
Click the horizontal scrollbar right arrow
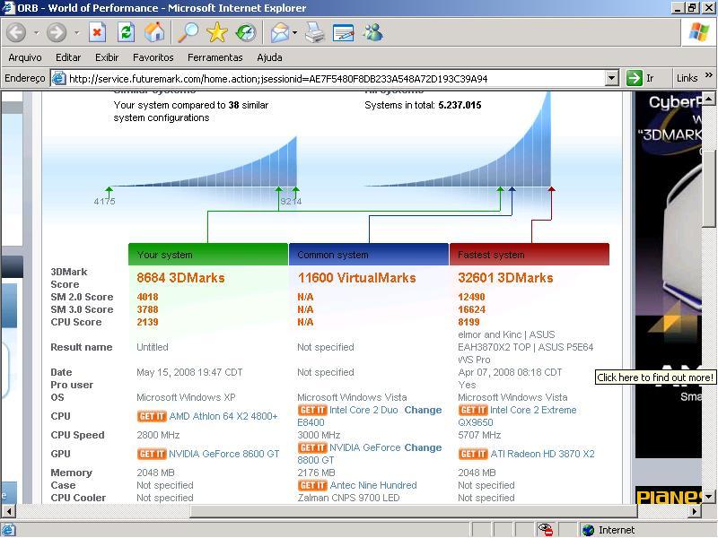click(694, 511)
